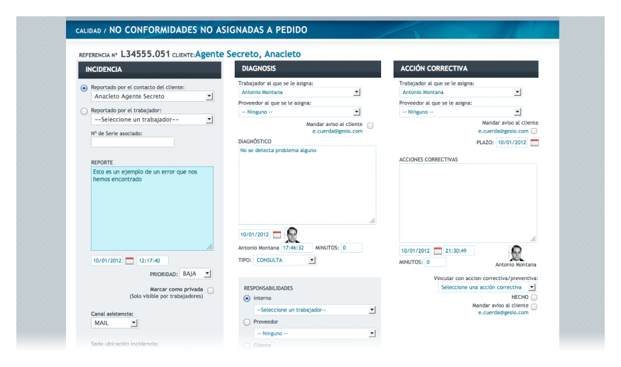
Task: Click the time field 21:30:49
Action: 459,251
